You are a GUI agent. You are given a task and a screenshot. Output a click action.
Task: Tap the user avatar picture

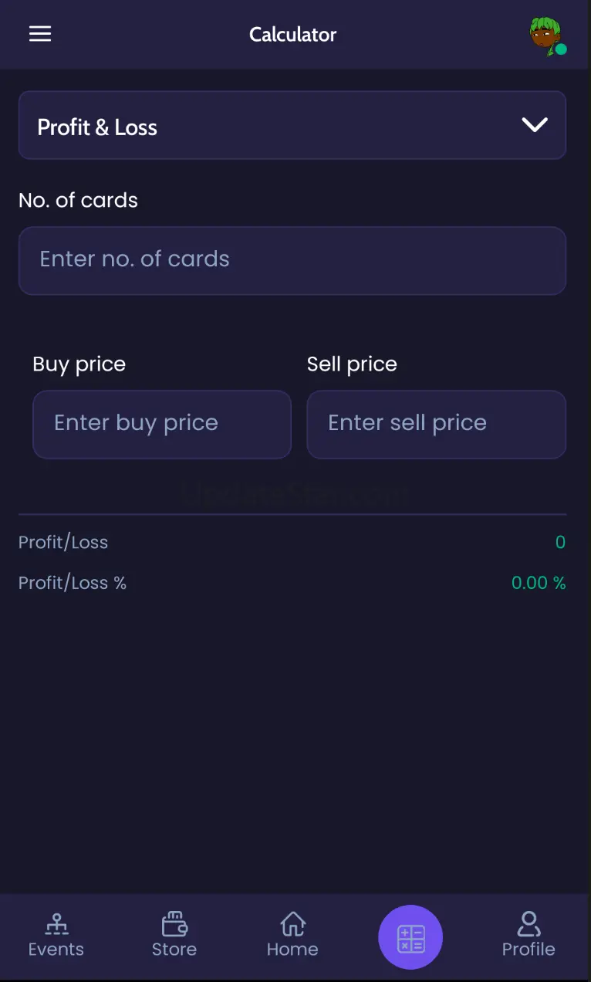pyautogui.click(x=545, y=35)
